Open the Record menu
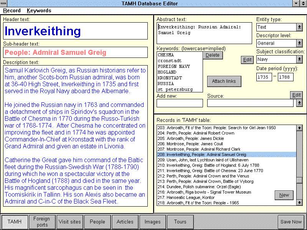 [12, 10]
